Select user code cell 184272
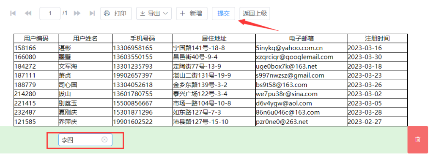 pyautogui.click(x=36, y=67)
